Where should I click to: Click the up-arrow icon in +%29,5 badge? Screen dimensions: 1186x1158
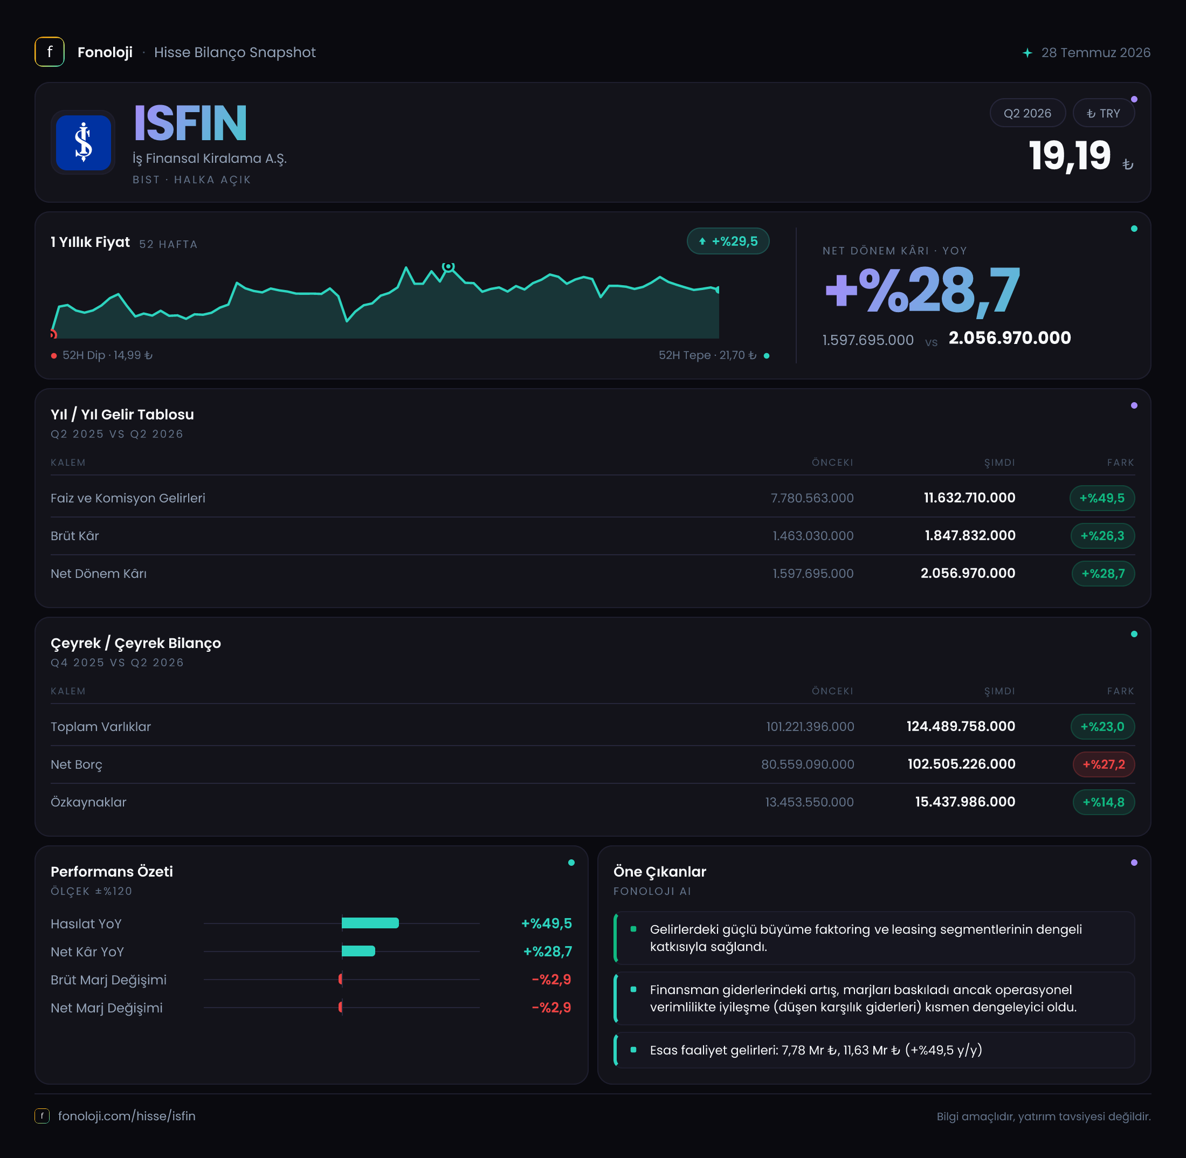point(702,242)
